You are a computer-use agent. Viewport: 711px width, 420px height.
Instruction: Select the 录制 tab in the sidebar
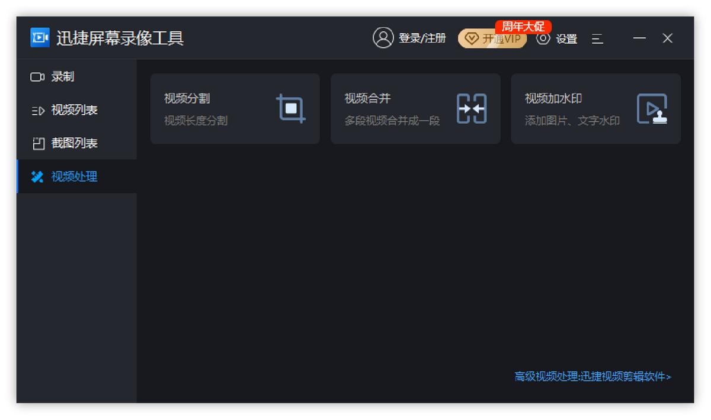[65, 76]
